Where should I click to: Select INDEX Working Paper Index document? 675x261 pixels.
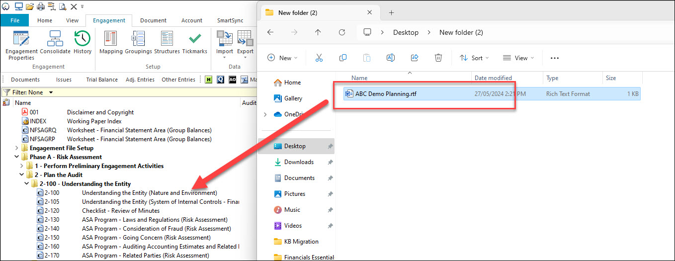72,121
